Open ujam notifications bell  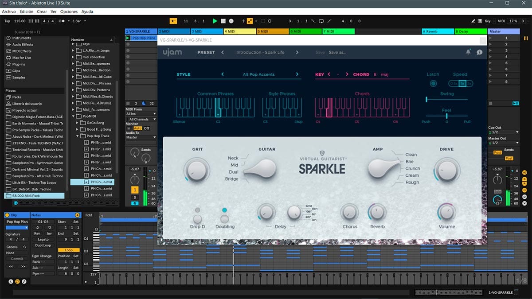tap(468, 52)
